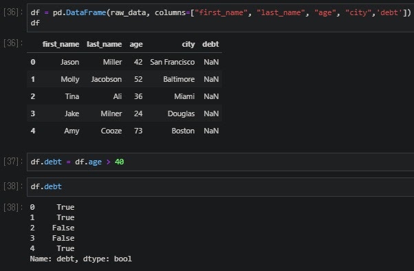Click the city Boston
This screenshot has height=271, width=414.
pyautogui.click(x=183, y=131)
